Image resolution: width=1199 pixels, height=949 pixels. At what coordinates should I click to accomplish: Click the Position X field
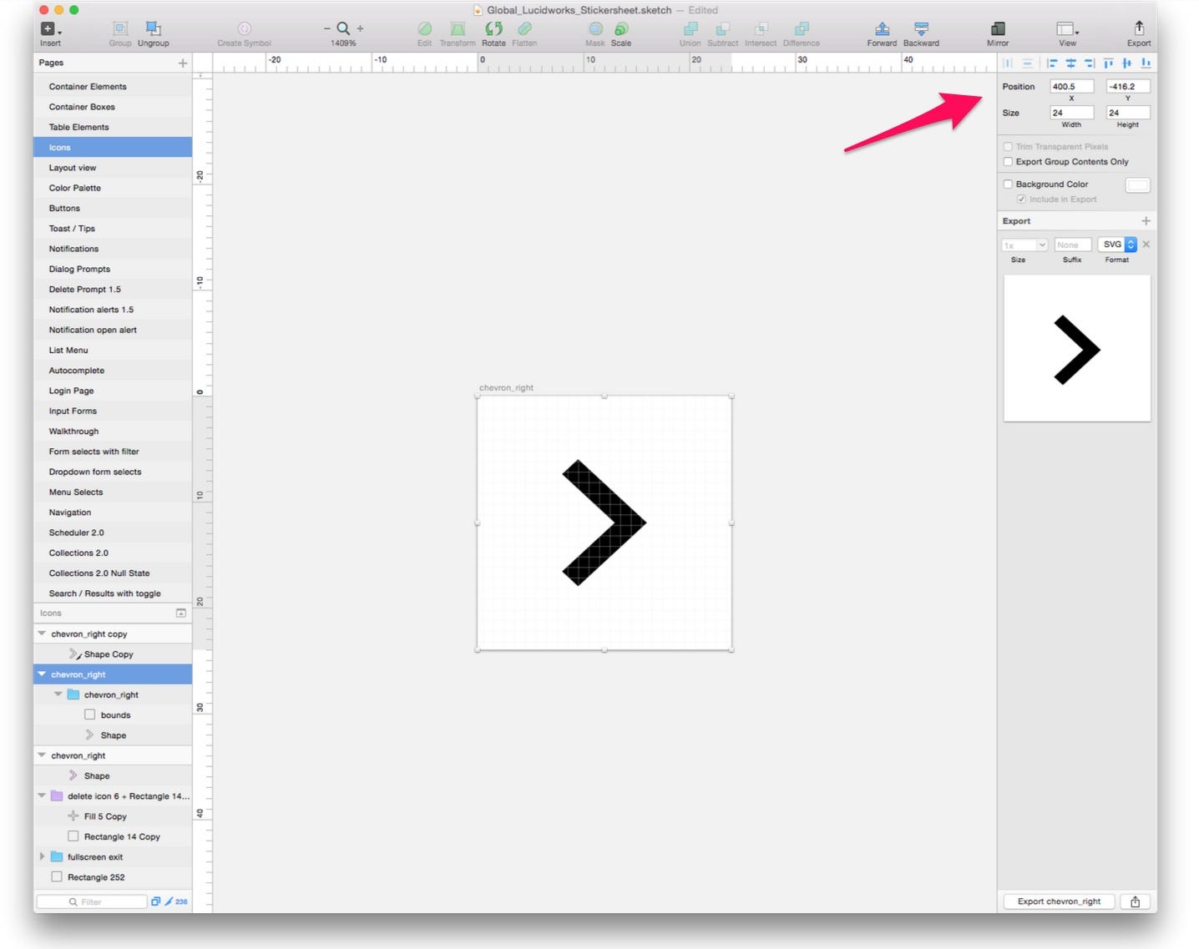1071,87
